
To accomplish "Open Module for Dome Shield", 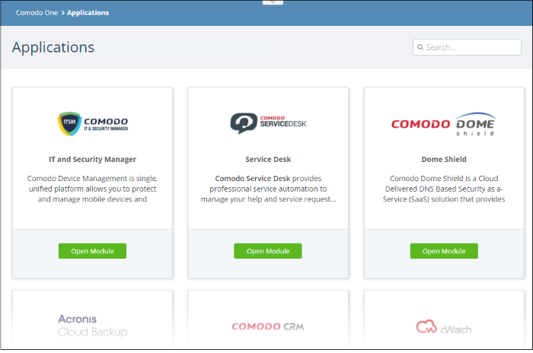I will pyautogui.click(x=444, y=251).
